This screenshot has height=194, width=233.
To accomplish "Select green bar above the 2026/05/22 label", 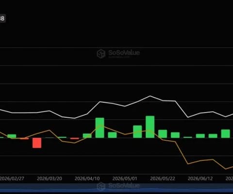I will point(163,134).
